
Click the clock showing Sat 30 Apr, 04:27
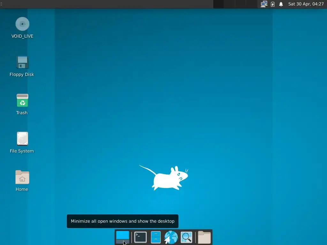(x=306, y=4)
